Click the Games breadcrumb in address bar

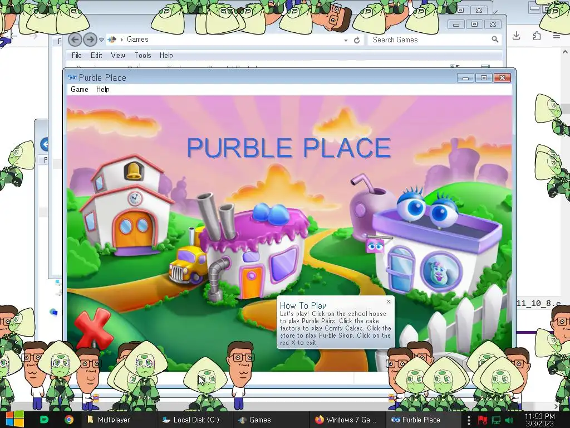tap(137, 40)
